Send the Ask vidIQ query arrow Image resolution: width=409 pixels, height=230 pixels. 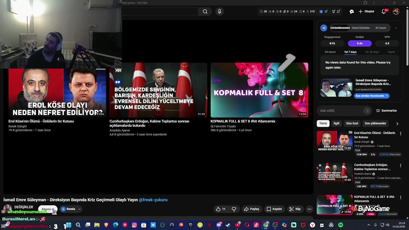click(x=367, y=111)
